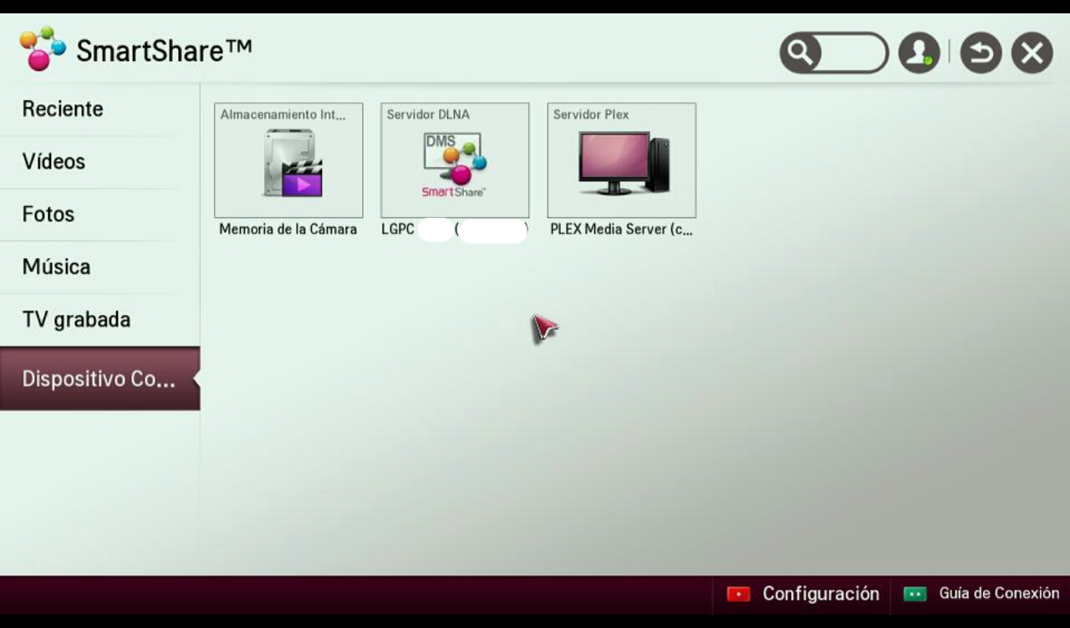Click the green button icon beside Guía de Conexión
The image size is (1070, 628).
[915, 594]
